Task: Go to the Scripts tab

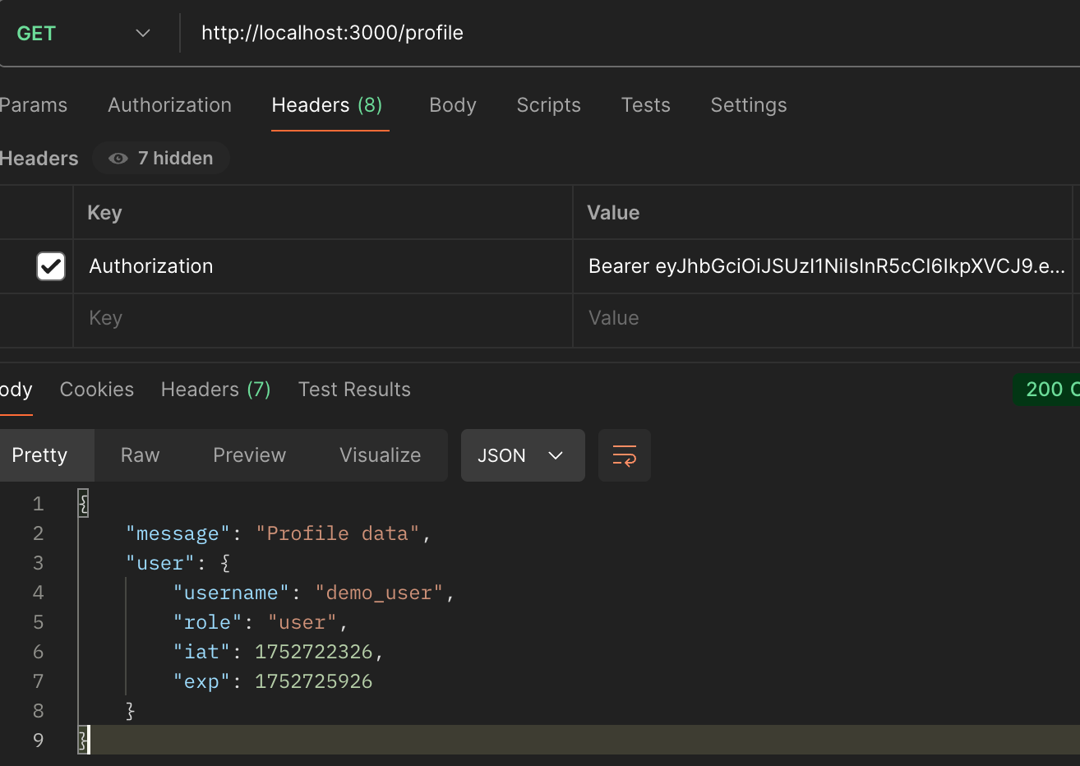Action: (x=548, y=105)
